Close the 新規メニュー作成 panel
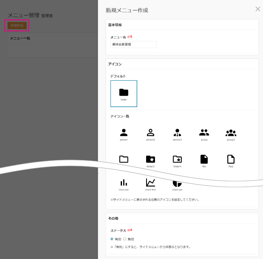 (258, 9)
